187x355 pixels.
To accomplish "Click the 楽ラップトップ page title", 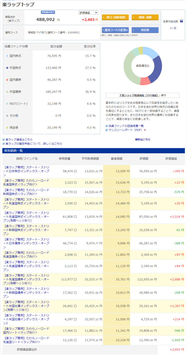I will click(18, 4).
